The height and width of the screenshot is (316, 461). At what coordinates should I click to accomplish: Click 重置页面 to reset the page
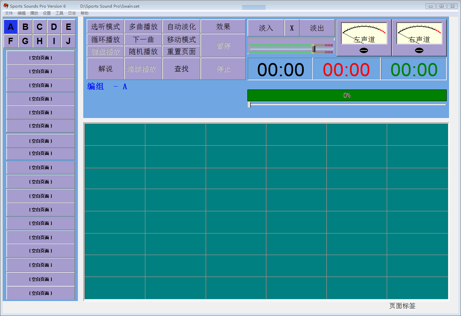pyautogui.click(x=181, y=51)
